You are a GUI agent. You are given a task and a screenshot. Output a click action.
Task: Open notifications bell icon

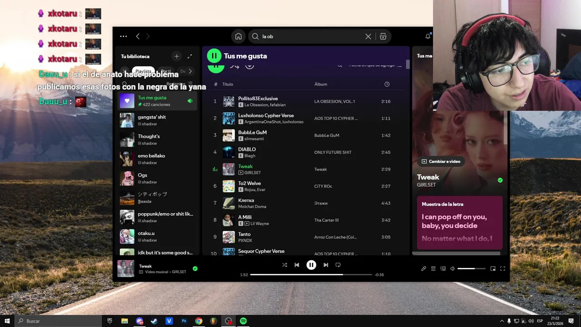[x=428, y=36]
